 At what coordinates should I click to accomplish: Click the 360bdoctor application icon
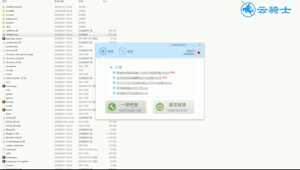pyautogui.click(x=4, y=35)
